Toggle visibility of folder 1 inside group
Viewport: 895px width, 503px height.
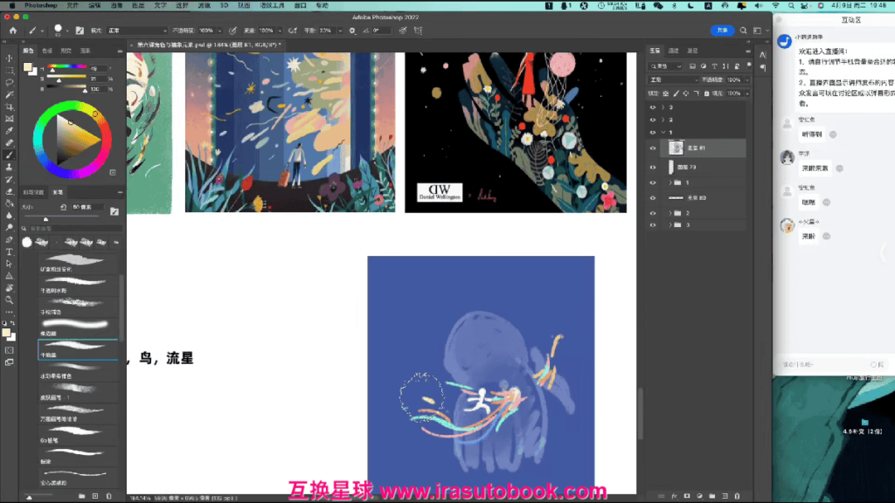(x=653, y=183)
